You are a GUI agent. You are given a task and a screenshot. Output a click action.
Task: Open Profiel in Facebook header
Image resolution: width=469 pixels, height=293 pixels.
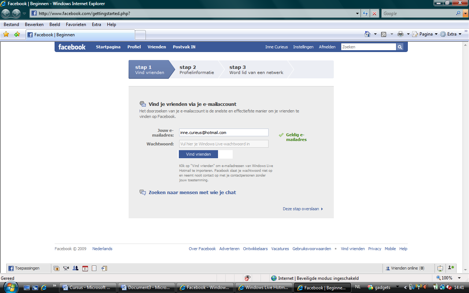click(134, 47)
